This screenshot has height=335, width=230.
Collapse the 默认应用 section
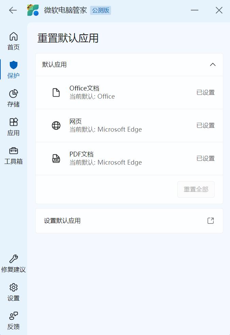[213, 65]
